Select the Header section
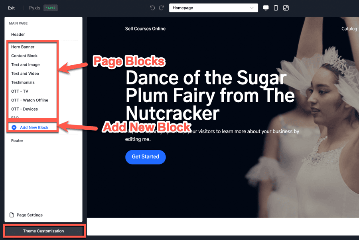Screen dimensions: 359x240 tap(18, 35)
